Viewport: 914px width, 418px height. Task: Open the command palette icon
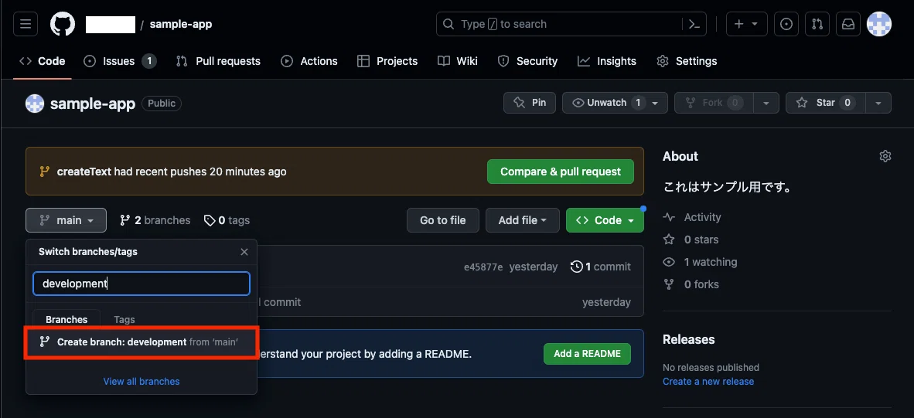point(694,24)
